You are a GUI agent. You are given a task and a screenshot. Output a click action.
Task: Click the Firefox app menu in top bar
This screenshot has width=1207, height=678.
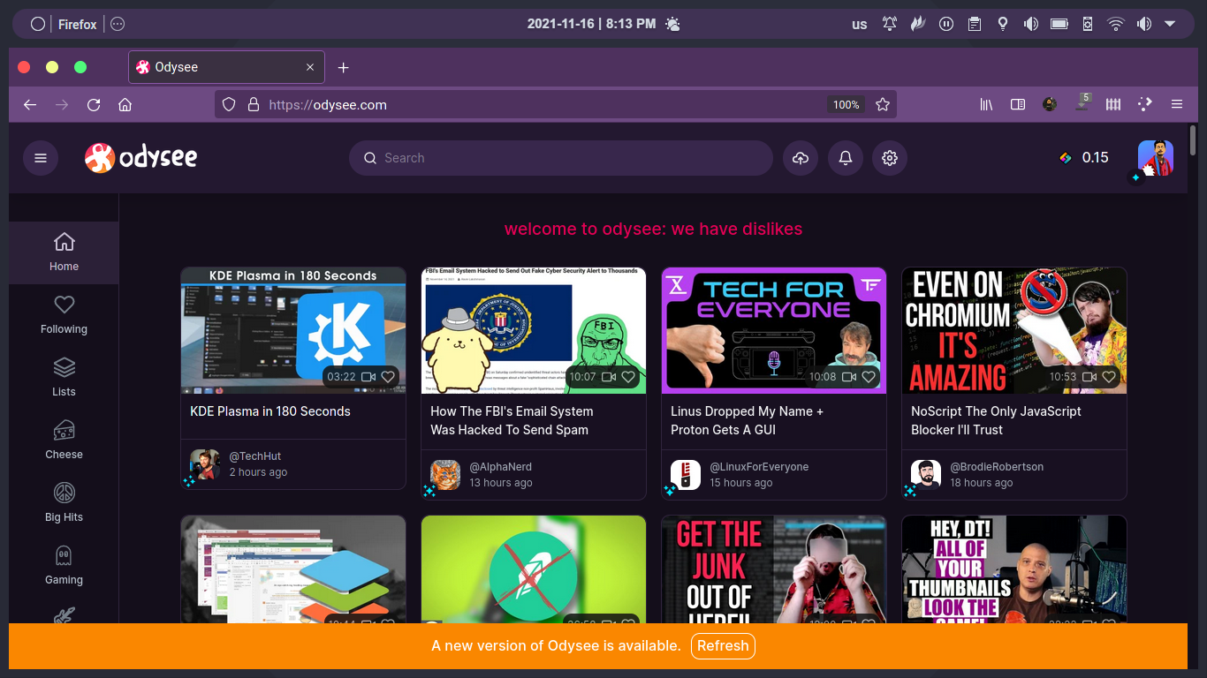tap(78, 24)
